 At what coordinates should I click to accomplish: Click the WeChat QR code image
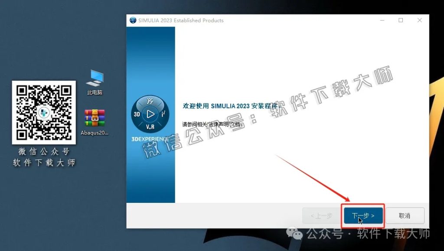43,112
